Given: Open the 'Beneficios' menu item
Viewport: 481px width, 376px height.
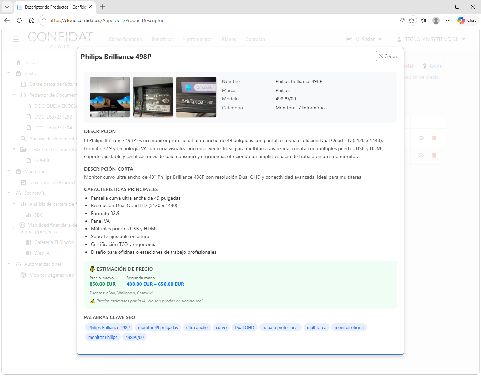Looking at the screenshot, I should [x=162, y=39].
